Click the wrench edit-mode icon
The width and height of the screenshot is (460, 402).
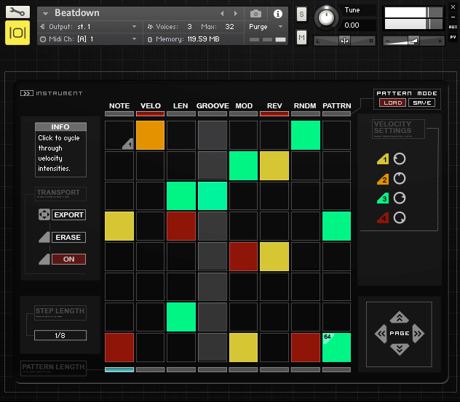(x=17, y=12)
